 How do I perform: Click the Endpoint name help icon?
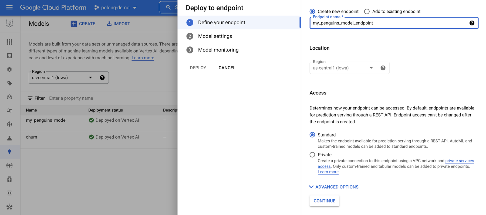472,23
